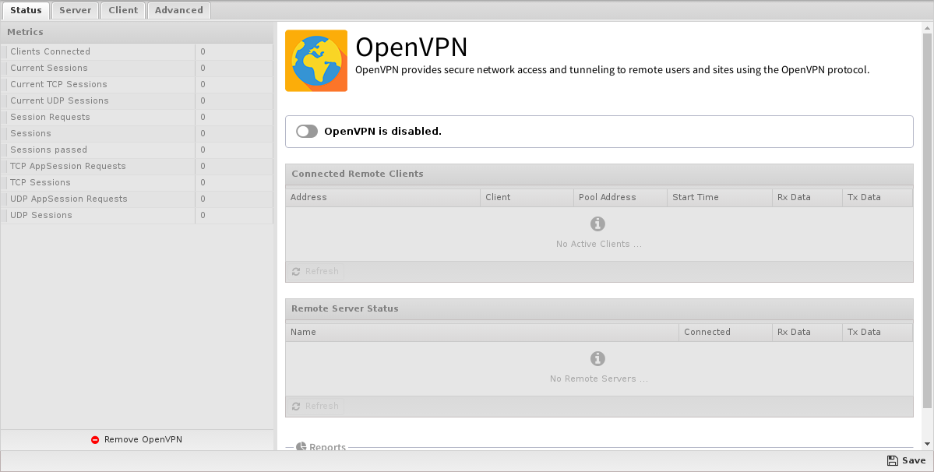Click the Pool Address column header

point(619,197)
